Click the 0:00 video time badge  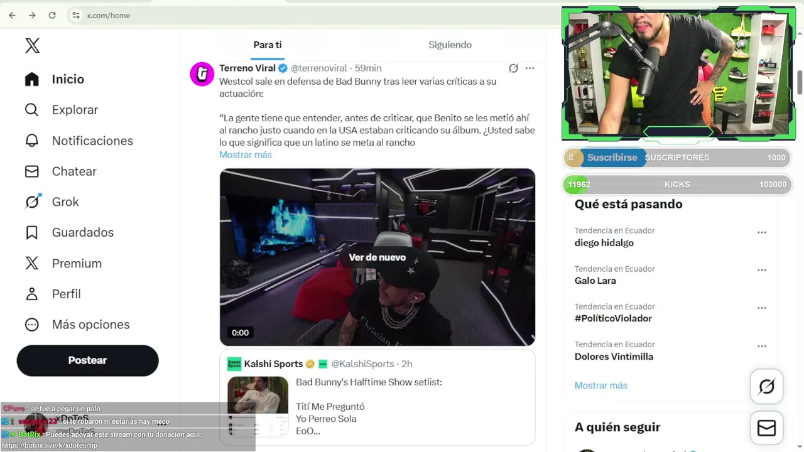[x=240, y=333]
